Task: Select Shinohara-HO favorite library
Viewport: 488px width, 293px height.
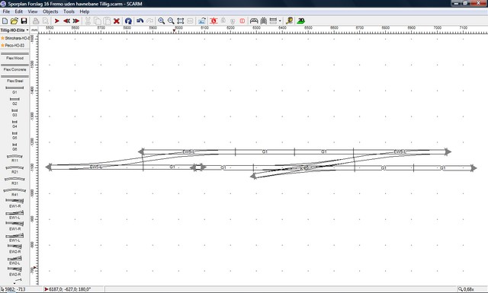Action: click(14, 38)
